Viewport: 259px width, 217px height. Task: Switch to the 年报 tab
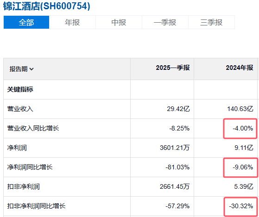pyautogui.click(x=72, y=22)
